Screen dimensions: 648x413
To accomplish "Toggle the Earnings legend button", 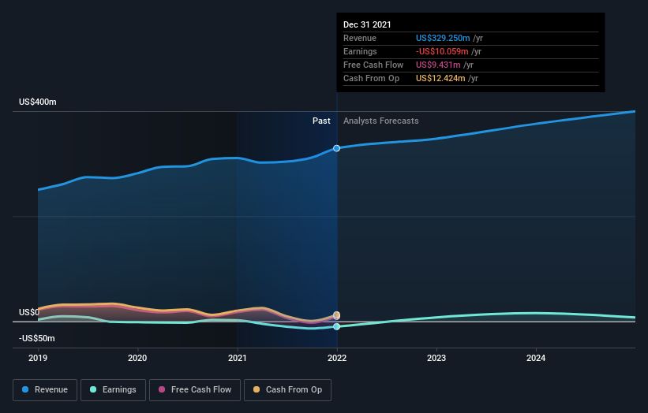I will (113, 390).
